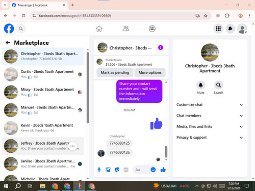The height and width of the screenshot is (191, 255).
Task: Click message 7746080126
Action: [x=119, y=152]
